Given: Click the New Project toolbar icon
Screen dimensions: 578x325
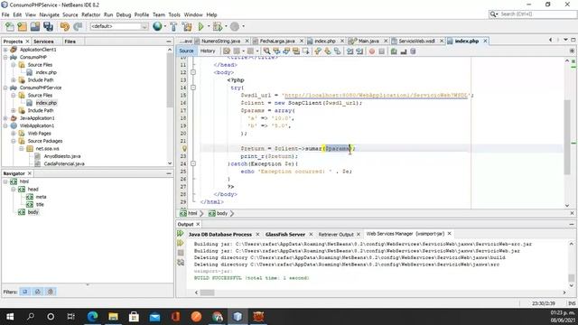Looking at the screenshot, I should [22, 26].
